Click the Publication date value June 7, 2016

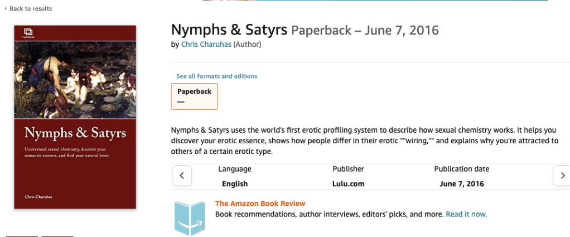point(461,183)
